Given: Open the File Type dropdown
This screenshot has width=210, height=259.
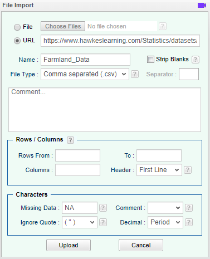Looking at the screenshot, I should point(85,74).
